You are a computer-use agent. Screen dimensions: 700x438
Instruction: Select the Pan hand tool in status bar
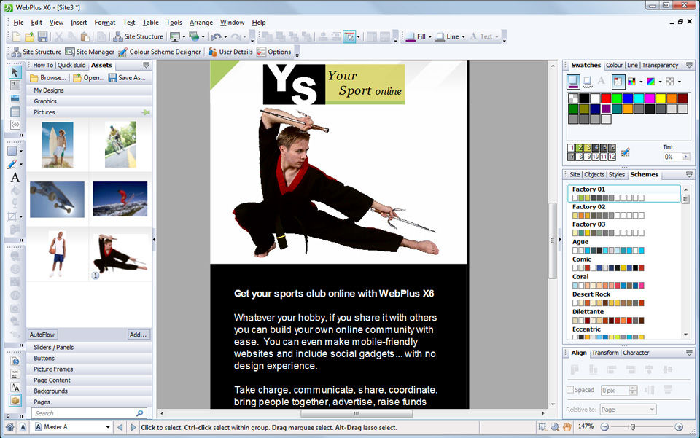tap(567, 427)
